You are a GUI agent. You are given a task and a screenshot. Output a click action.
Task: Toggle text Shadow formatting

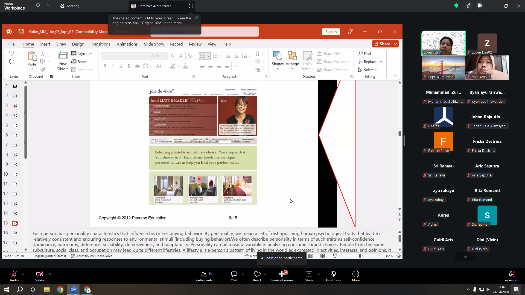129,66
